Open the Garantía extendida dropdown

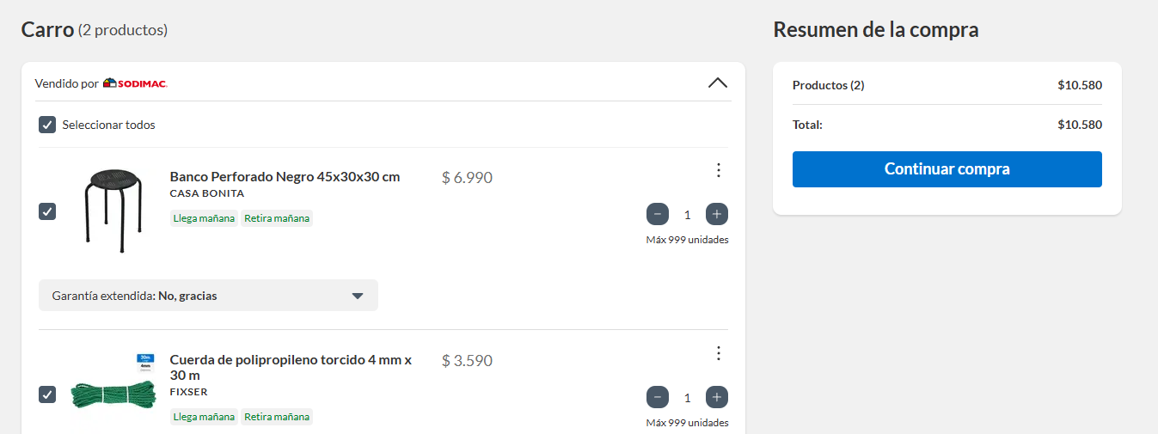[208, 296]
